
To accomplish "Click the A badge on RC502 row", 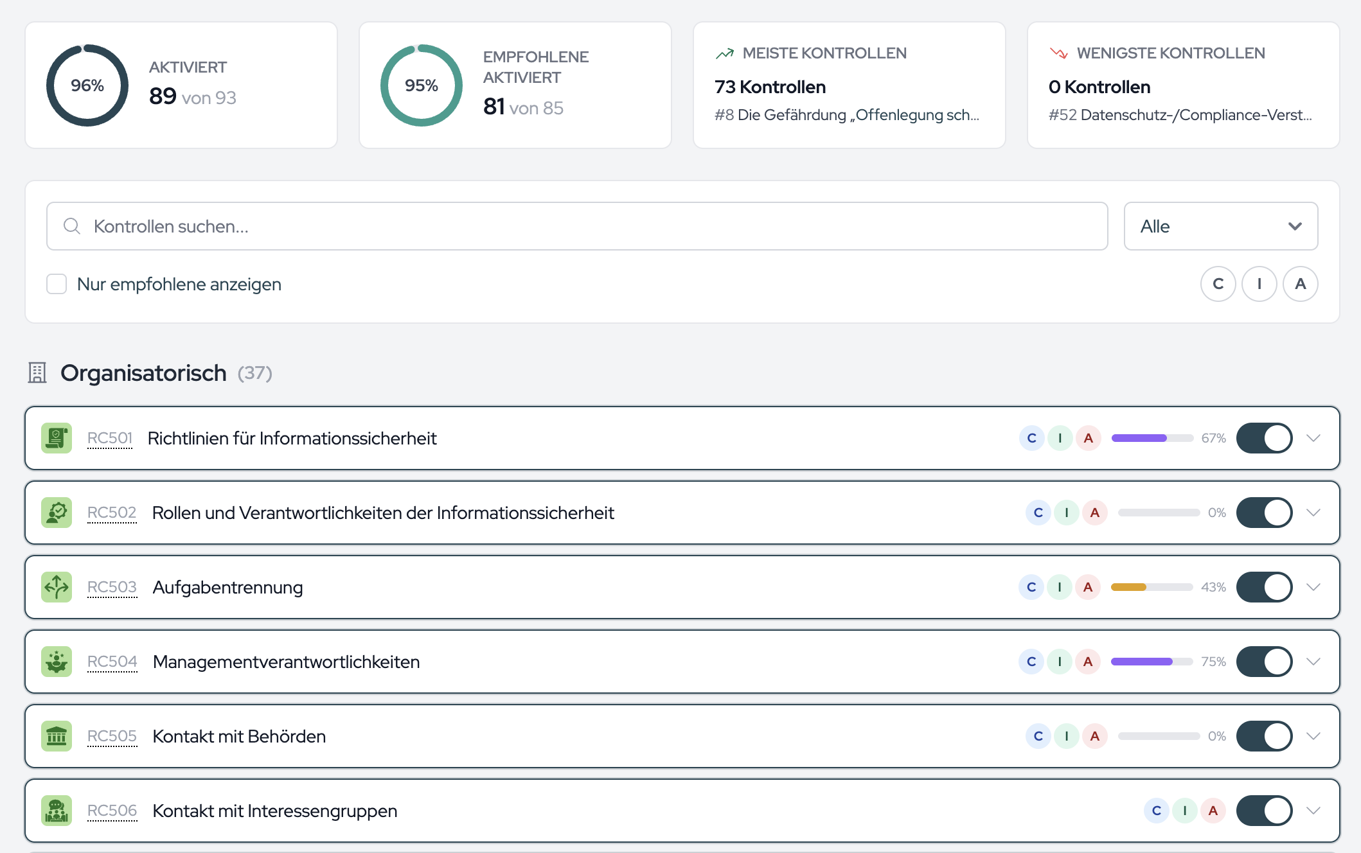I will [1095, 513].
